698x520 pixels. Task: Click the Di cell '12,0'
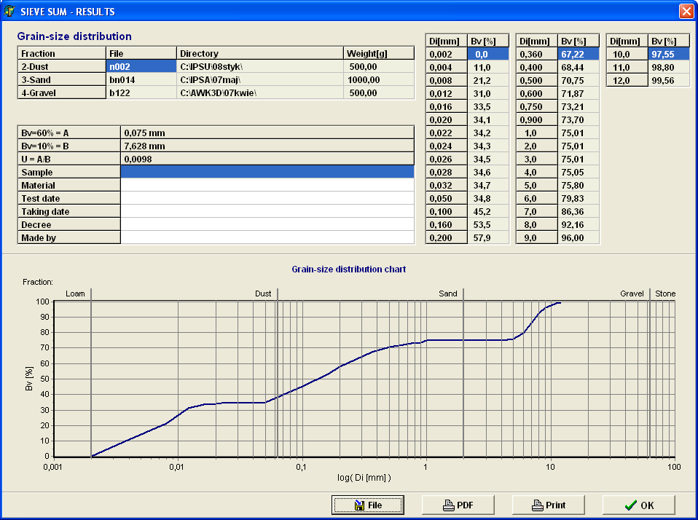click(627, 81)
